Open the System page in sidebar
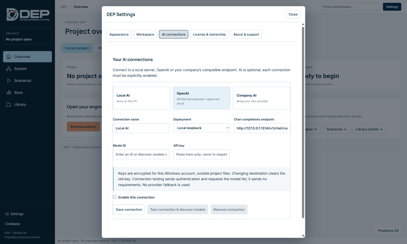 click(27, 69)
